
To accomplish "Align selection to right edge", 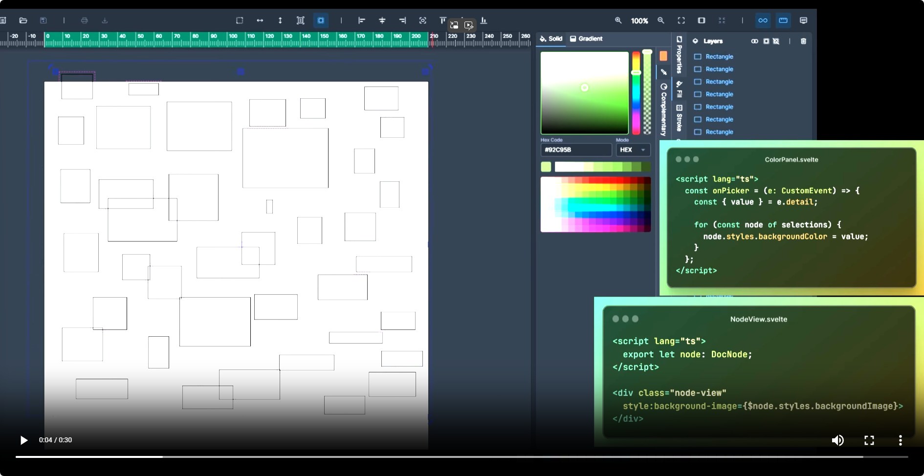I will 402,21.
